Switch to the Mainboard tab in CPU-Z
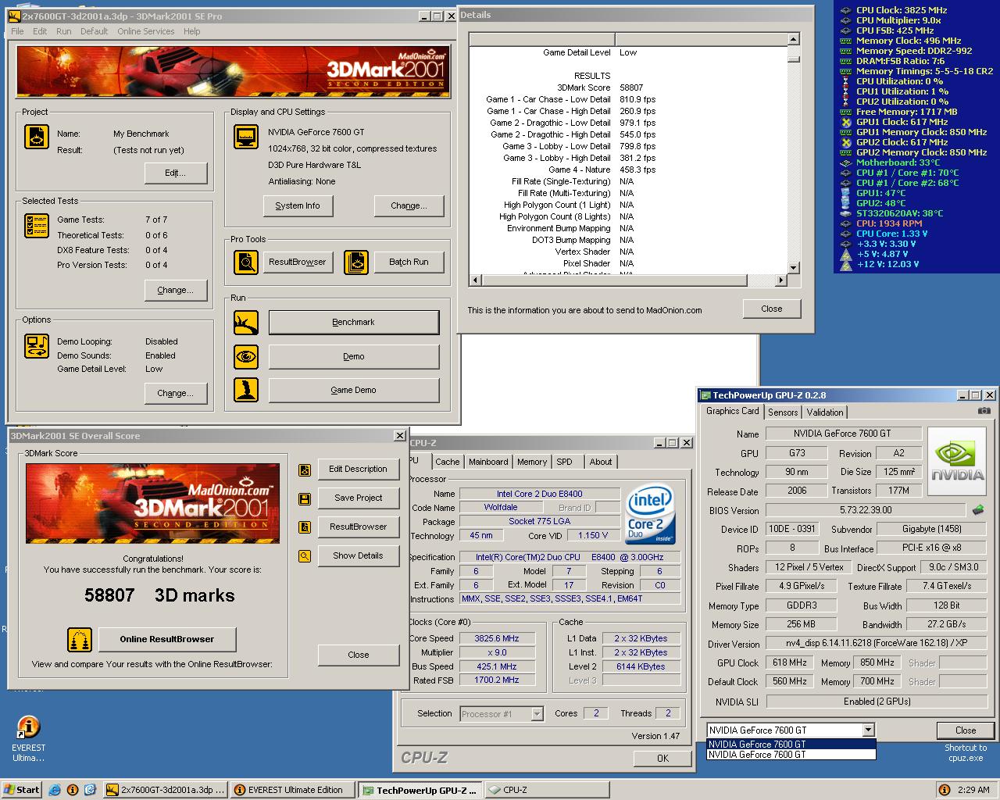Viewport: 1000px width, 800px height. [x=488, y=462]
